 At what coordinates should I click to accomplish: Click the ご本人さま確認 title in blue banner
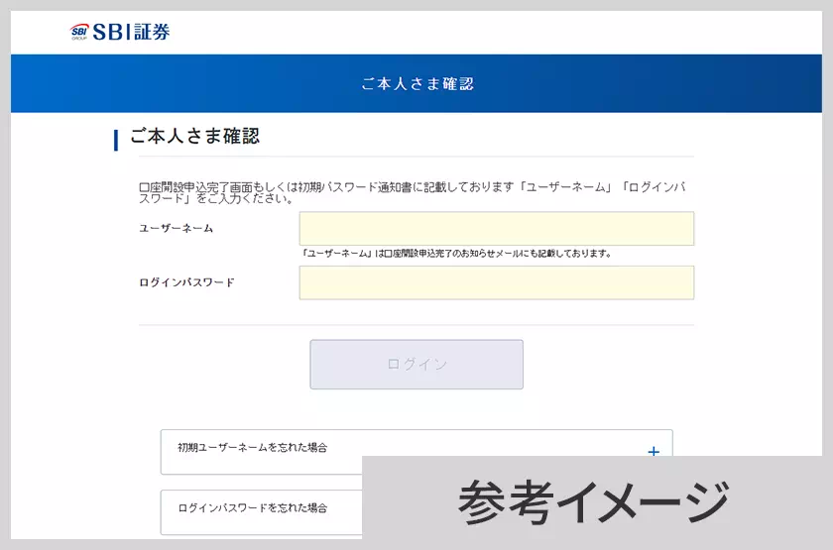click(x=417, y=84)
